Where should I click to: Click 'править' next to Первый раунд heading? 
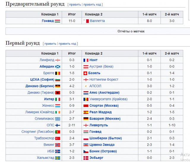pyautogui.click(x=50, y=44)
